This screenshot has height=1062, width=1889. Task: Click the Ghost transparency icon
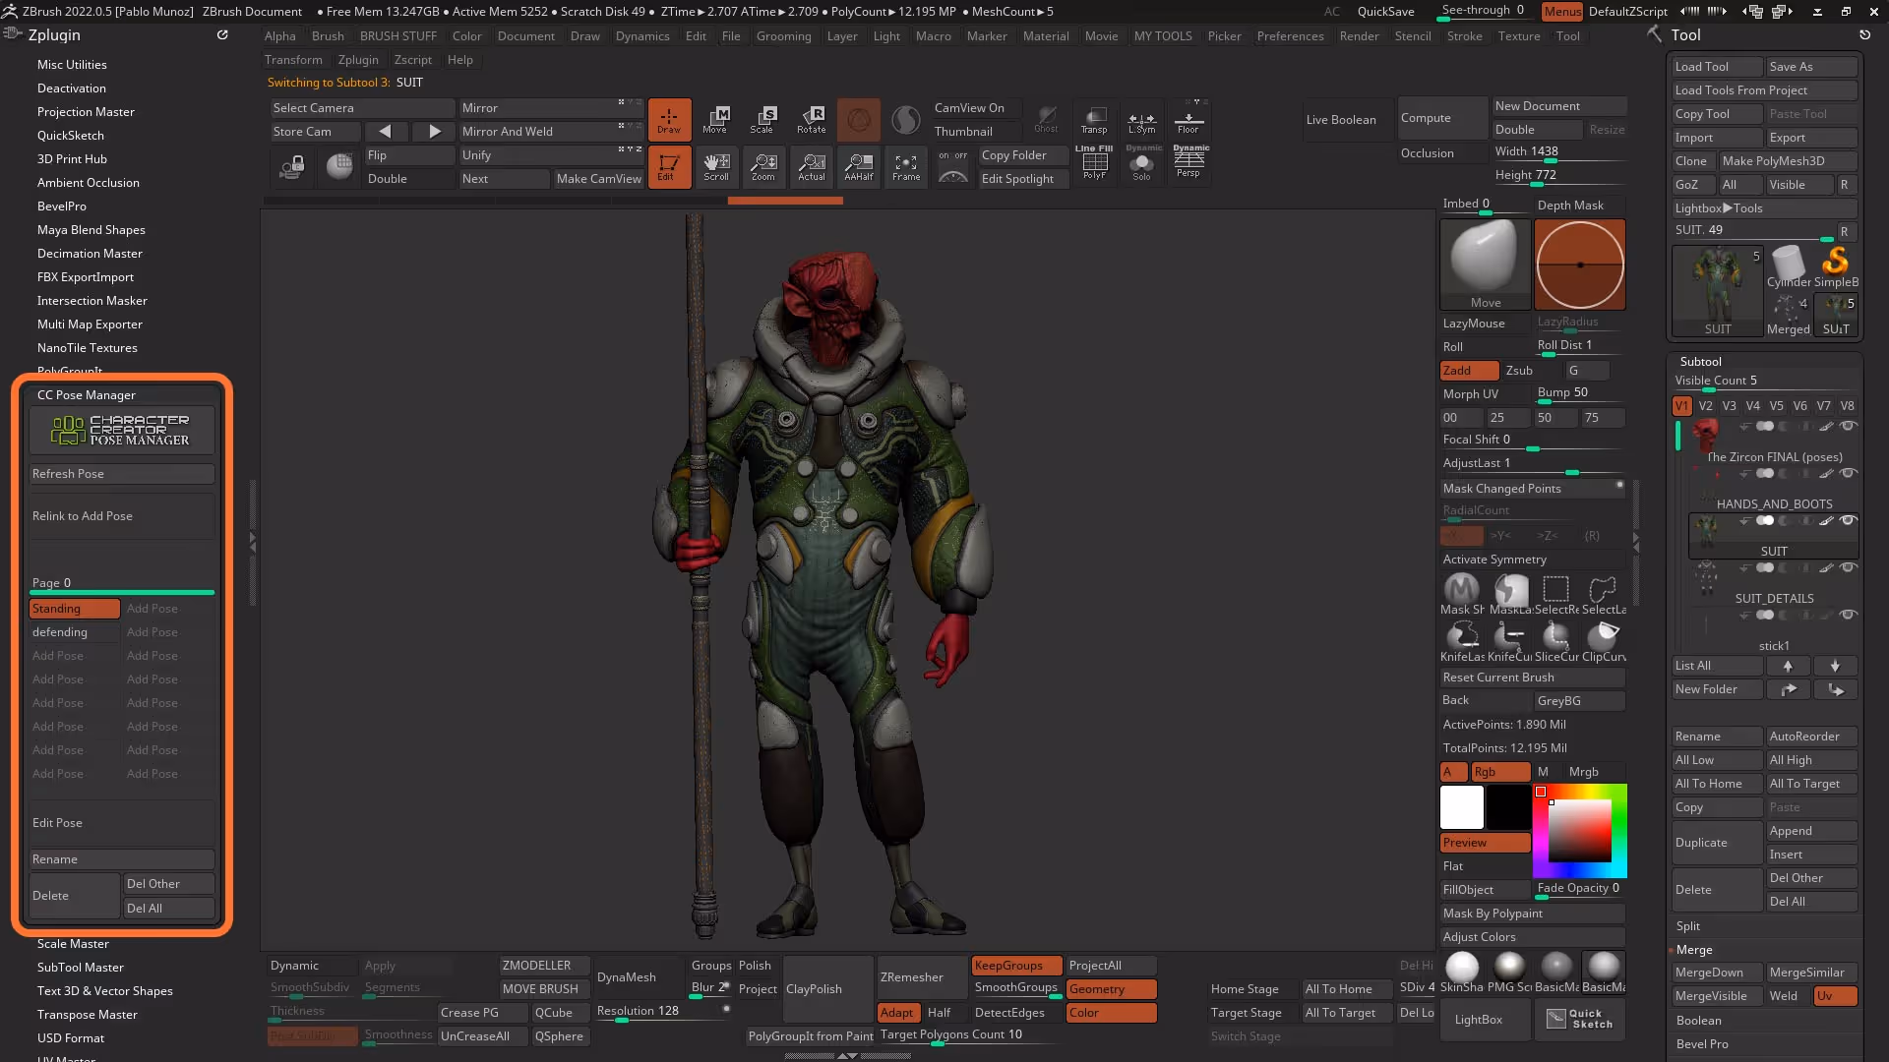click(1047, 119)
